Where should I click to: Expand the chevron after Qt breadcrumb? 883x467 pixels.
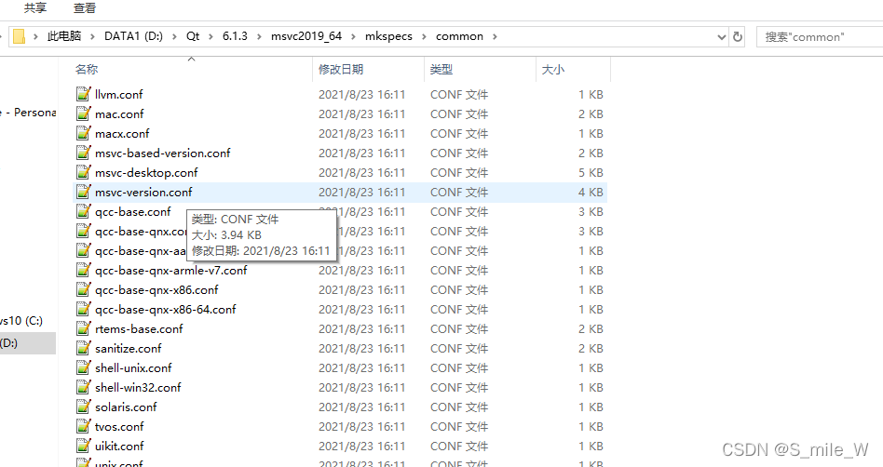tap(211, 36)
